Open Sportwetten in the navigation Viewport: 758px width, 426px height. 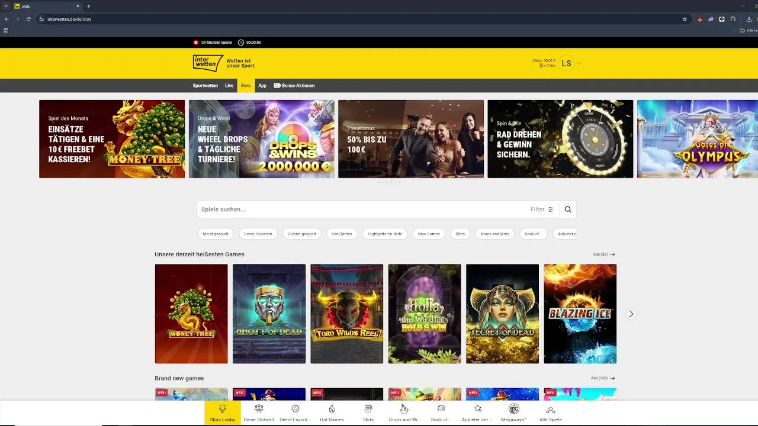click(x=205, y=86)
